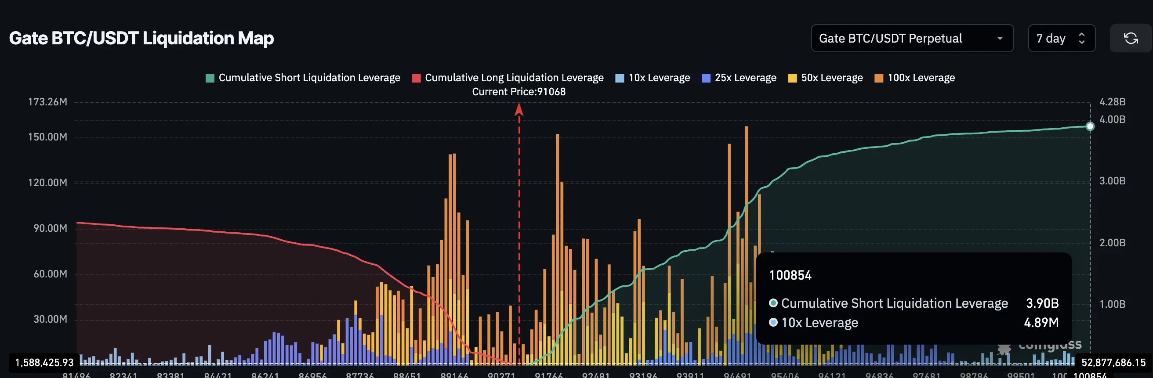
Task: Click the 4.00B right axis label
Action: pos(1112,119)
